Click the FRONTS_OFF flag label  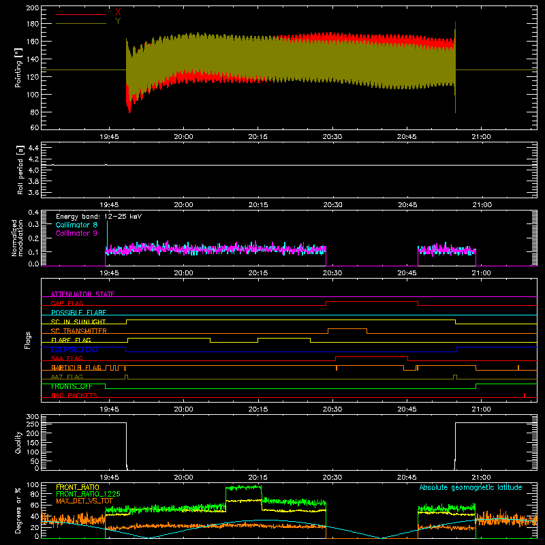(x=72, y=386)
